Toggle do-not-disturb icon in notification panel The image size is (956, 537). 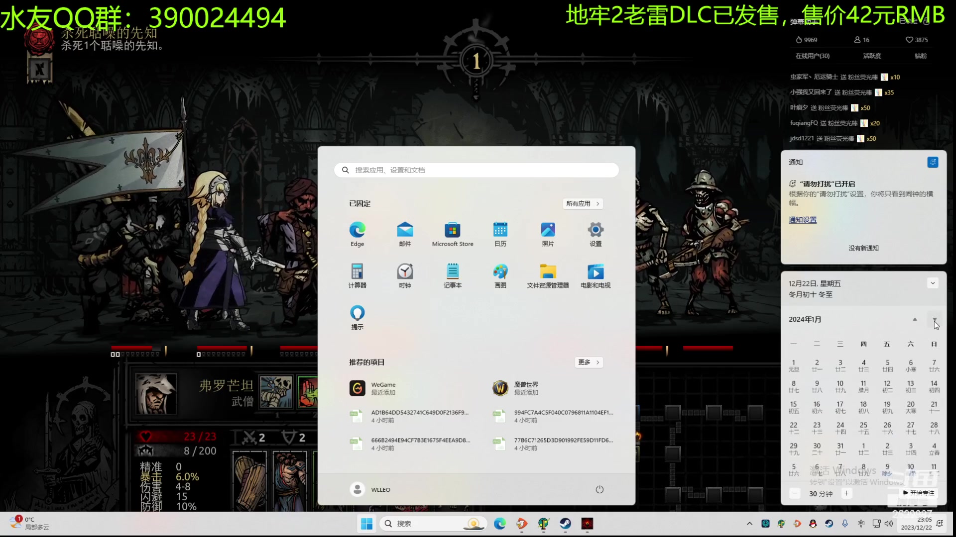point(933,162)
